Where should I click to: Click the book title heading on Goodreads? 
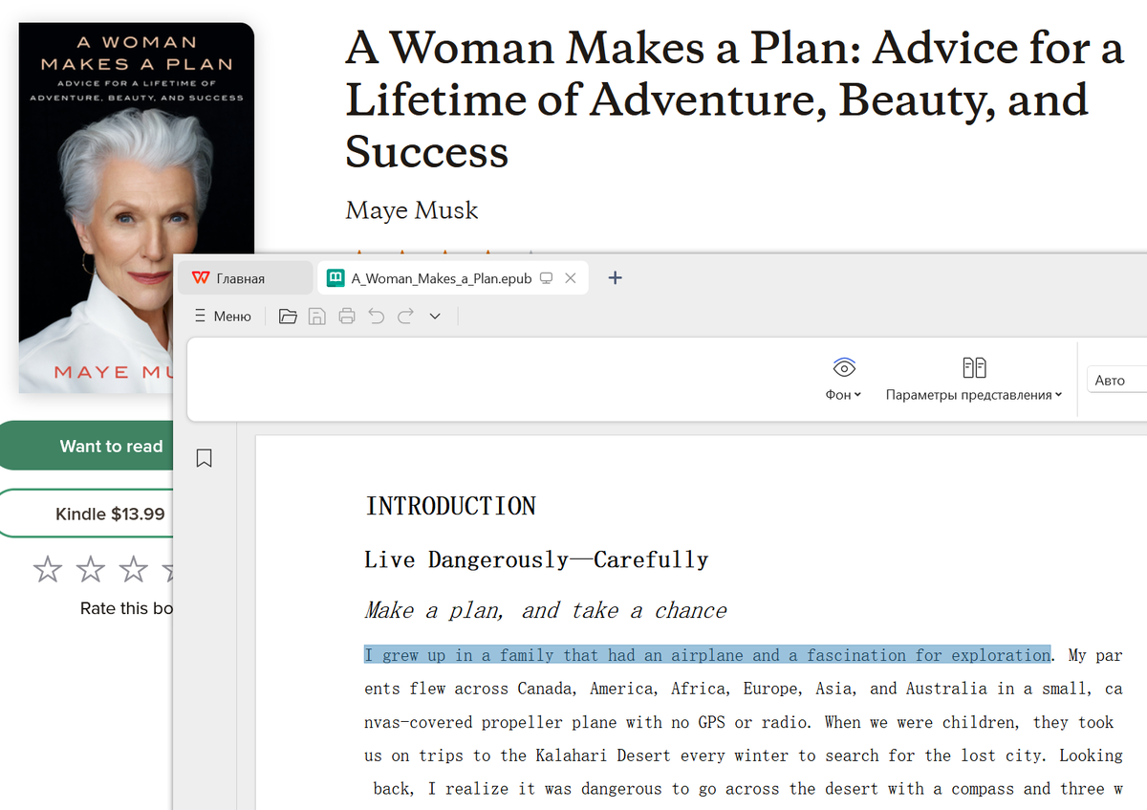pos(734,99)
